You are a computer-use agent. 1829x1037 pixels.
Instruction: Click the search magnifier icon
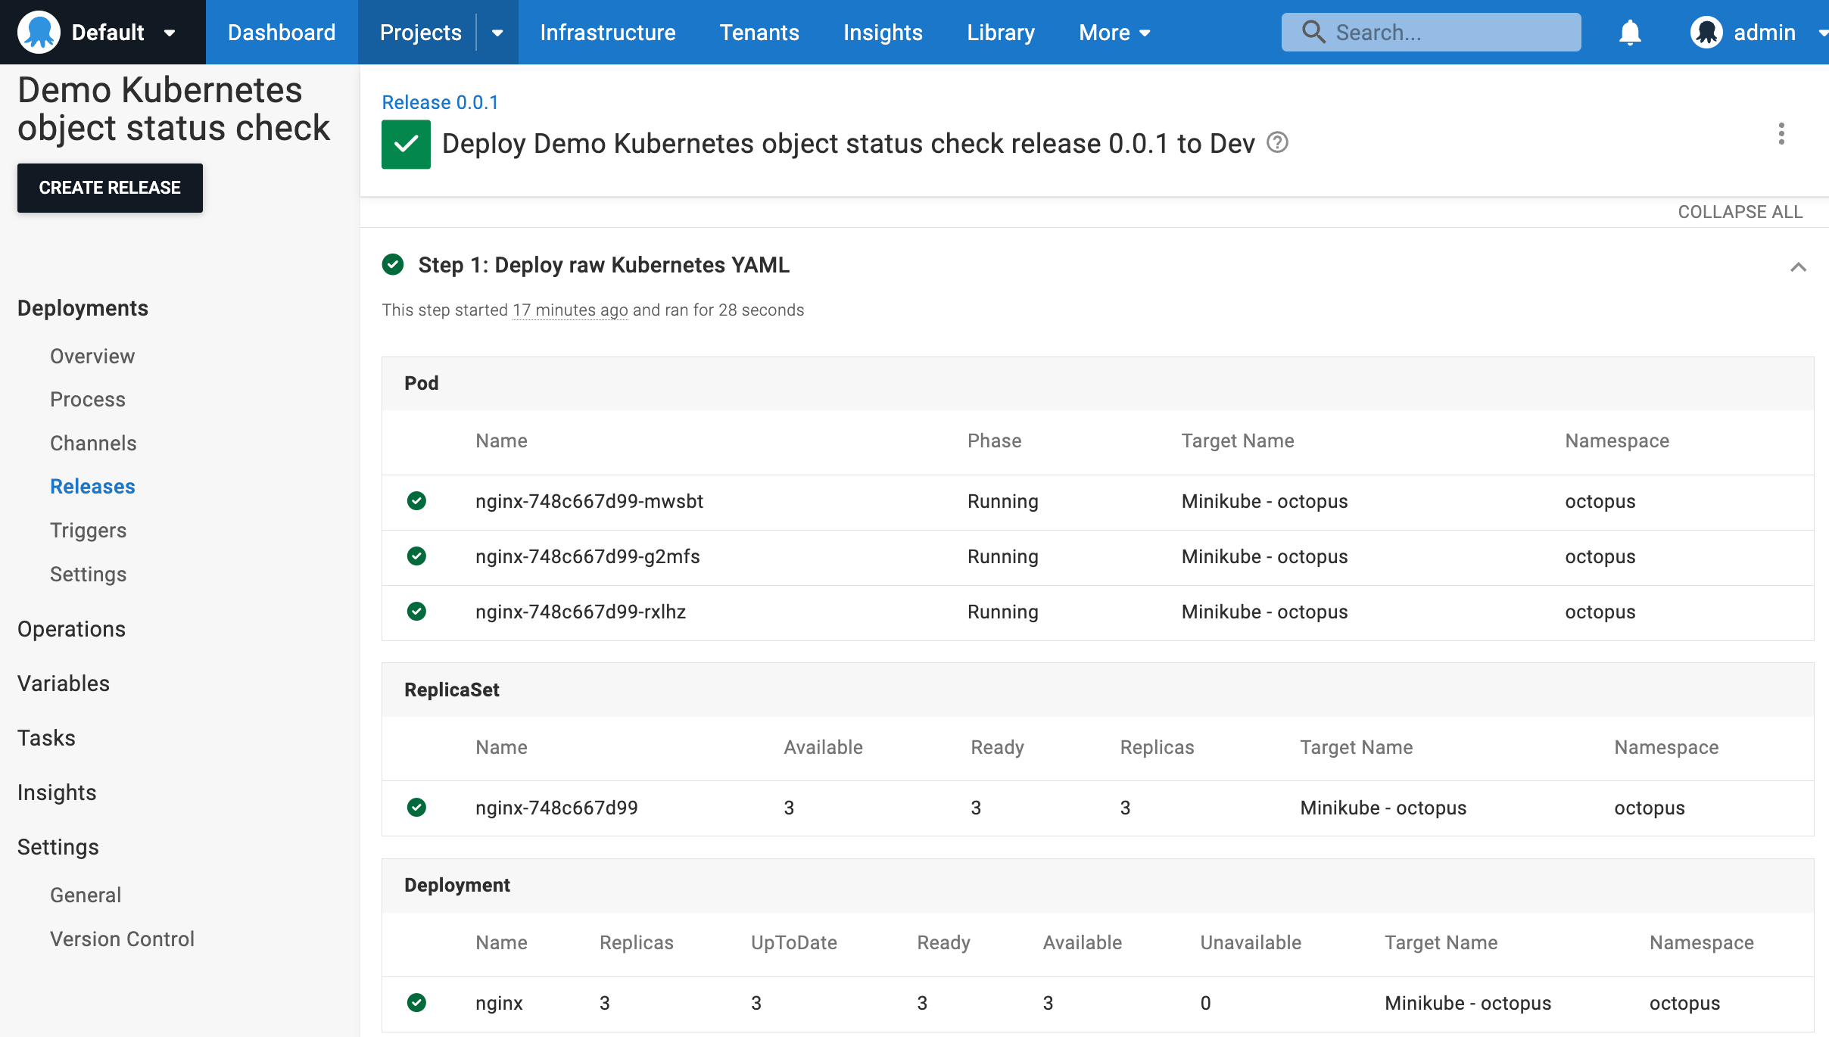tap(1313, 32)
